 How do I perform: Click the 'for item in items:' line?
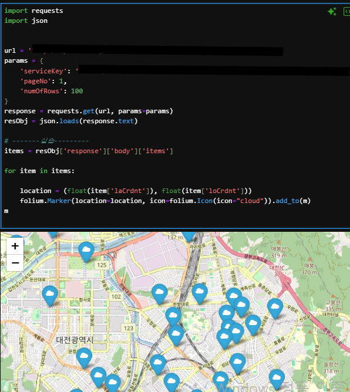coord(39,171)
